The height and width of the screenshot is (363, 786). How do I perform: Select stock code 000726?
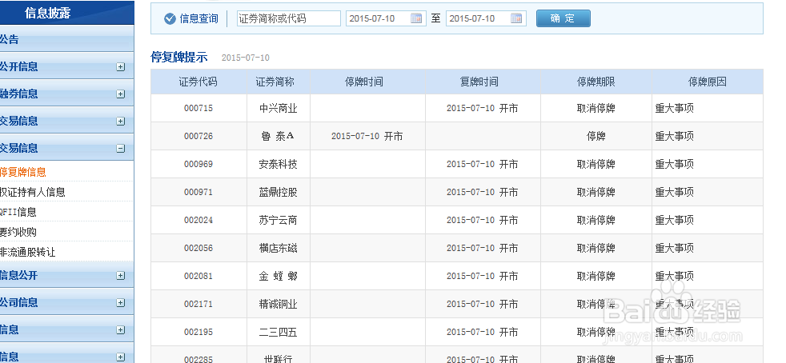(199, 136)
